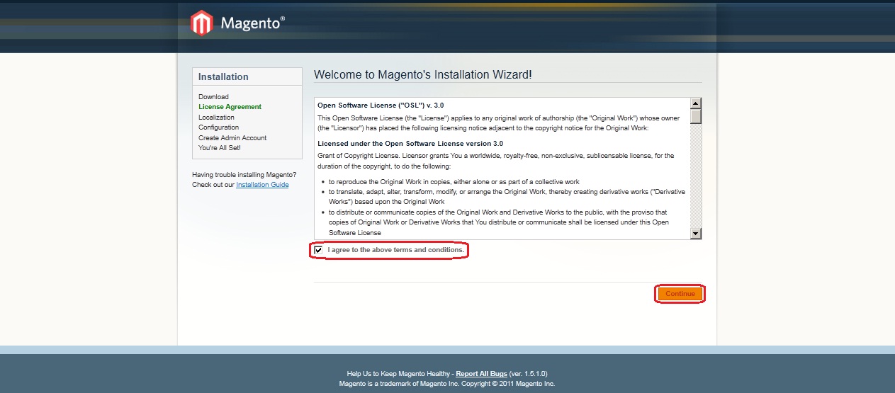This screenshot has height=393, width=895.
Task: Click the Magento logo icon
Action: 202,23
